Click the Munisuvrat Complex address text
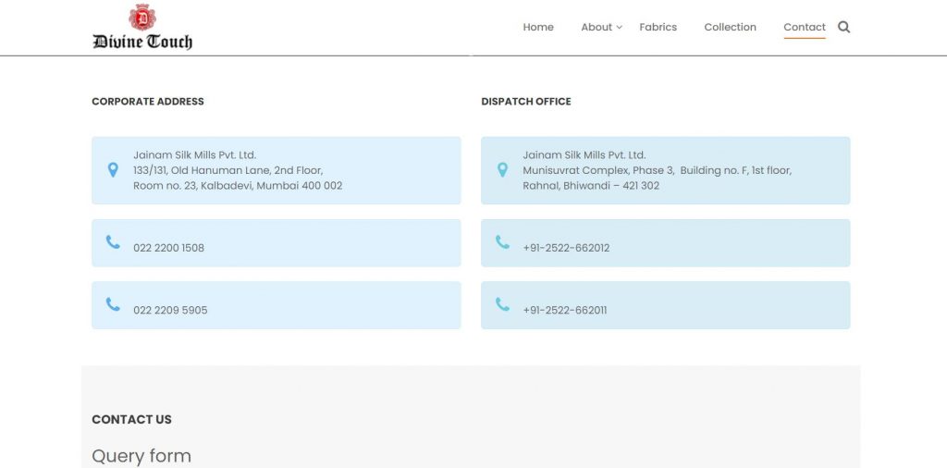The width and height of the screenshot is (947, 468). click(658, 170)
